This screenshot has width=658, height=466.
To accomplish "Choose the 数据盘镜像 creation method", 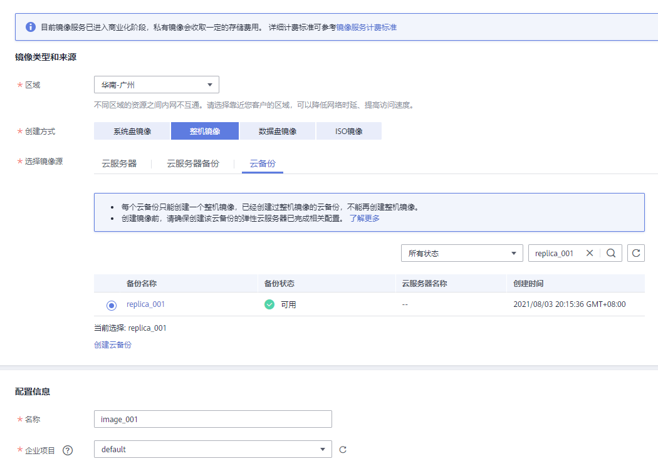I will (278, 132).
